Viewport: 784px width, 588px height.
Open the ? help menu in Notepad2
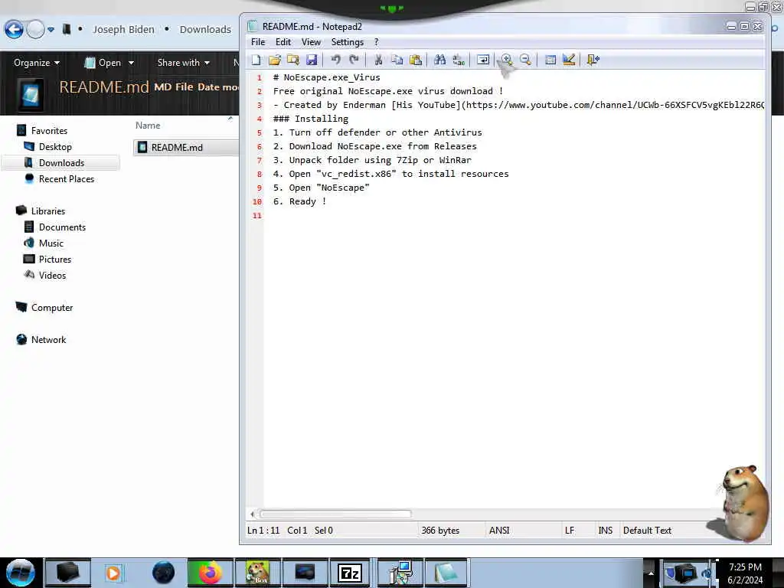click(x=377, y=42)
